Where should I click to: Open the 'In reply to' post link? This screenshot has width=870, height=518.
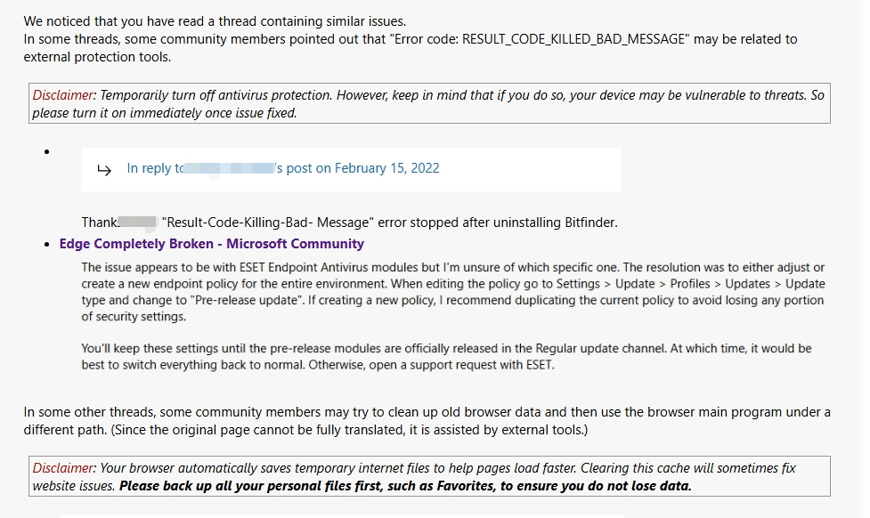tap(282, 168)
